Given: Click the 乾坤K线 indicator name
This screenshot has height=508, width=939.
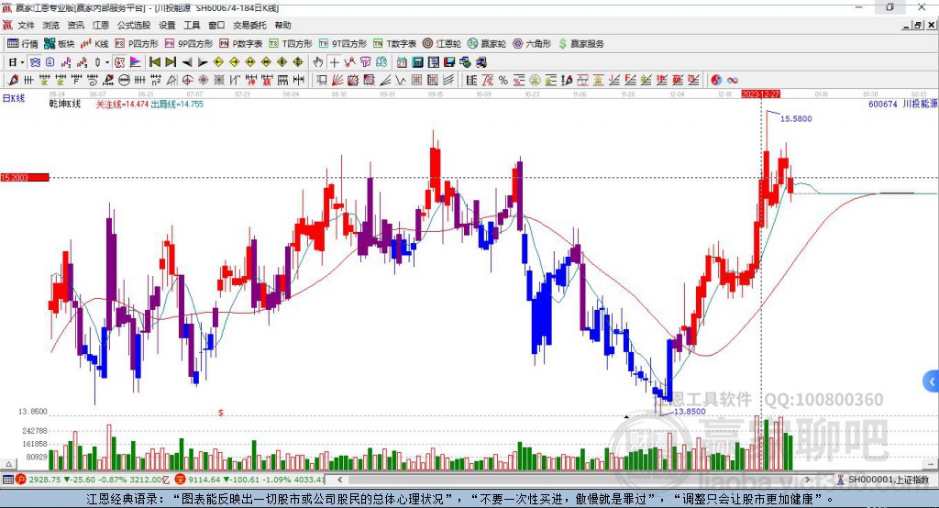Looking at the screenshot, I should 65,105.
